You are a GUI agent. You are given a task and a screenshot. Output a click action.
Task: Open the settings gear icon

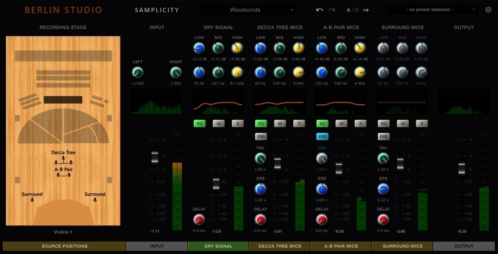click(488, 10)
